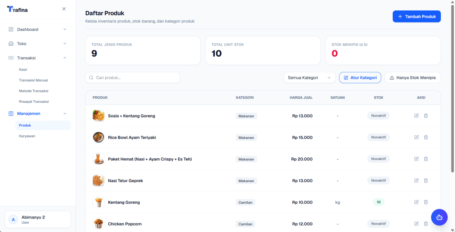Open the chatbot assistant floating button
Image resolution: width=455 pixels, height=232 pixels.
pos(439,217)
